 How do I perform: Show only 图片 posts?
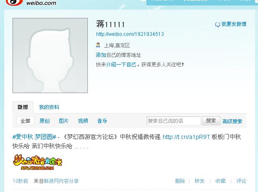click(64, 121)
